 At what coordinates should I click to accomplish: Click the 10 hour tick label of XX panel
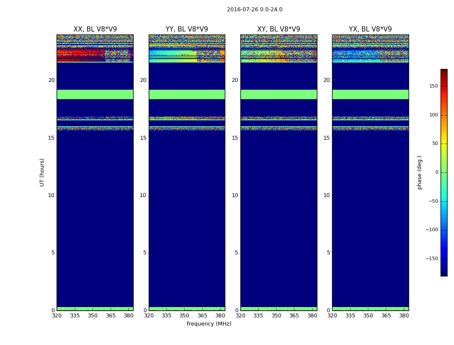coord(51,195)
